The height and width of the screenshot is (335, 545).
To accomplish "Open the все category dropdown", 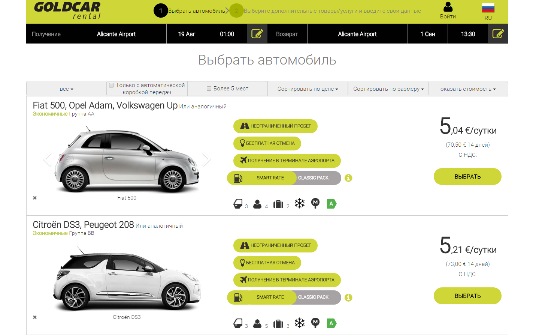I will click(x=67, y=89).
